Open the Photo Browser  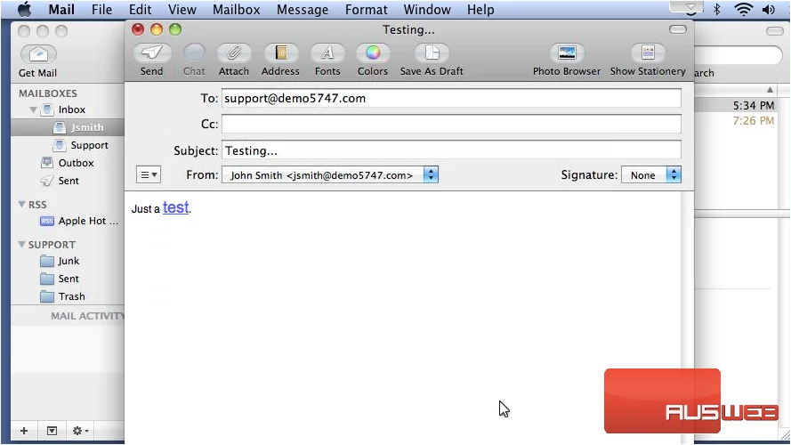coord(567,60)
